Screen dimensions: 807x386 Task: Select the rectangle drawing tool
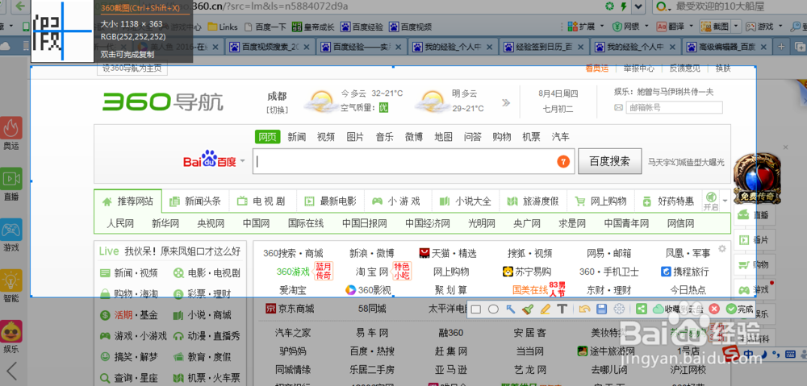pyautogui.click(x=476, y=309)
